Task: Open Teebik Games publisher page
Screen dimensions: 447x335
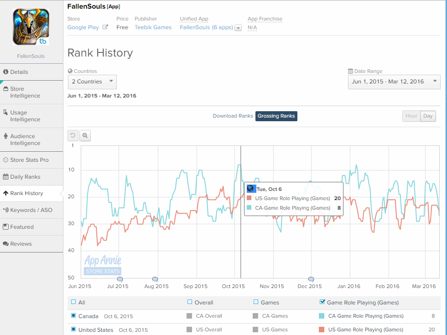Action: pyautogui.click(x=153, y=27)
